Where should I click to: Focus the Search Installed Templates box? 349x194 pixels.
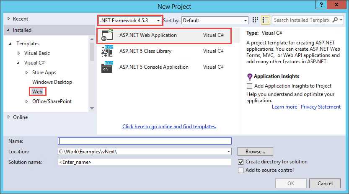pos(302,20)
